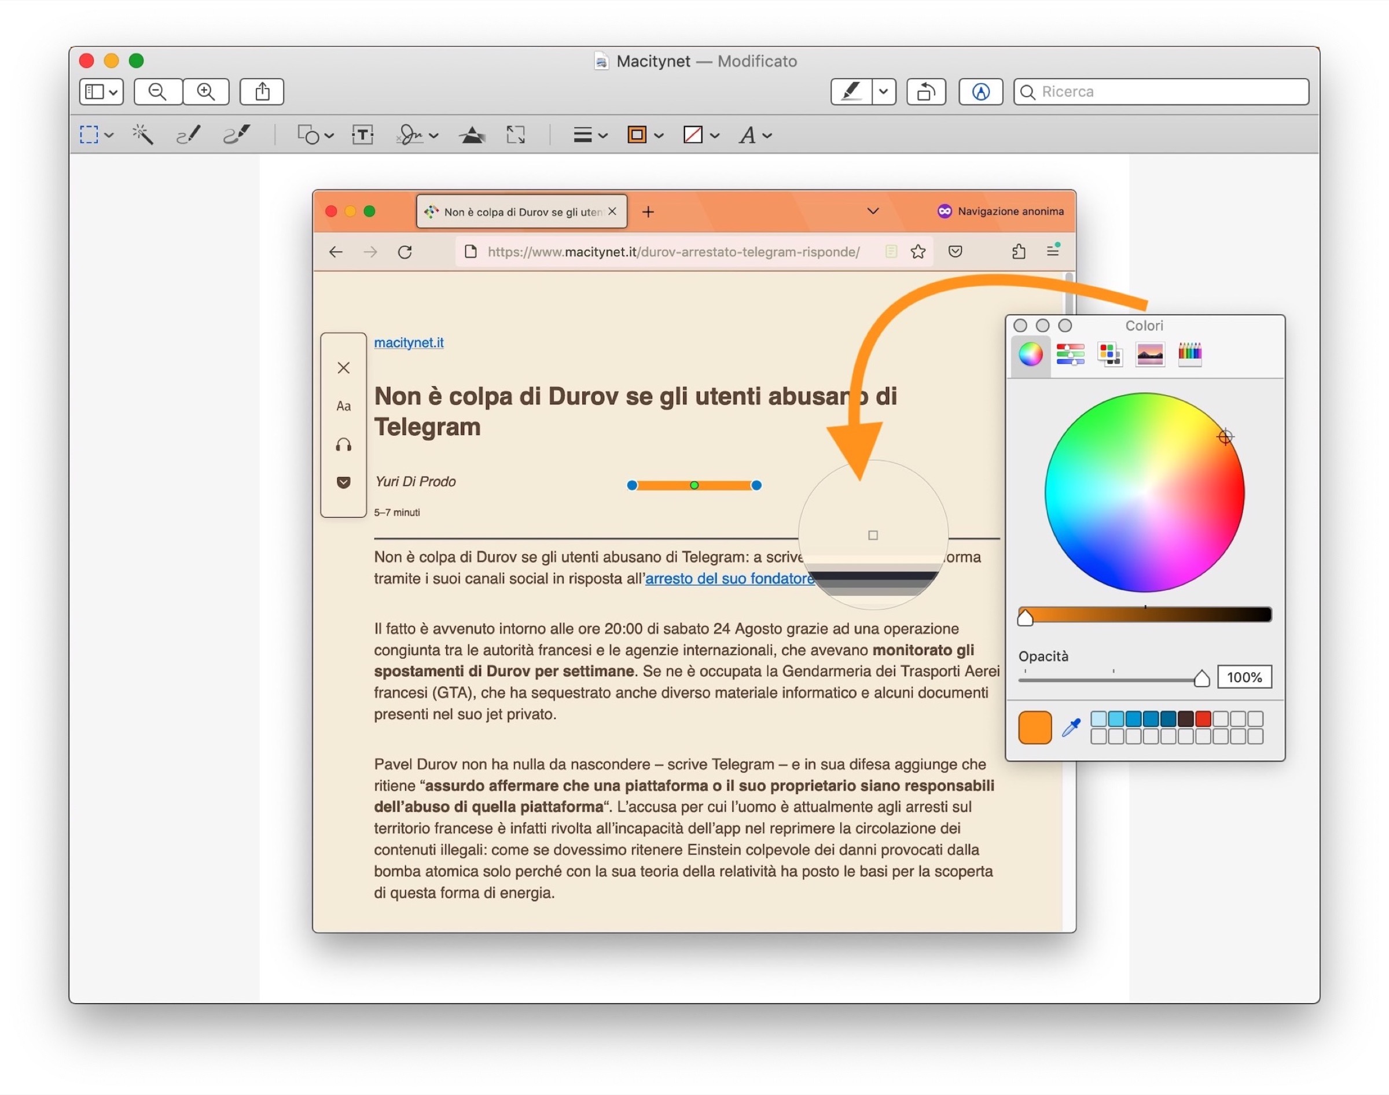Click the Adjust Size icon
1389x1095 pixels.
516,135
